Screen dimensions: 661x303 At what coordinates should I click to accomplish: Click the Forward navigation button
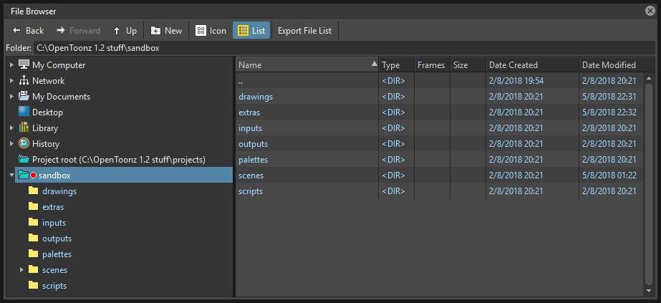tap(78, 31)
